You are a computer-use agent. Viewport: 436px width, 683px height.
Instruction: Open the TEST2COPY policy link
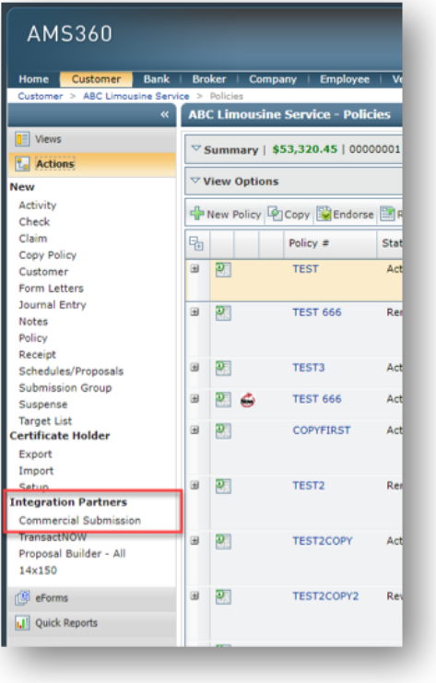coord(323,541)
